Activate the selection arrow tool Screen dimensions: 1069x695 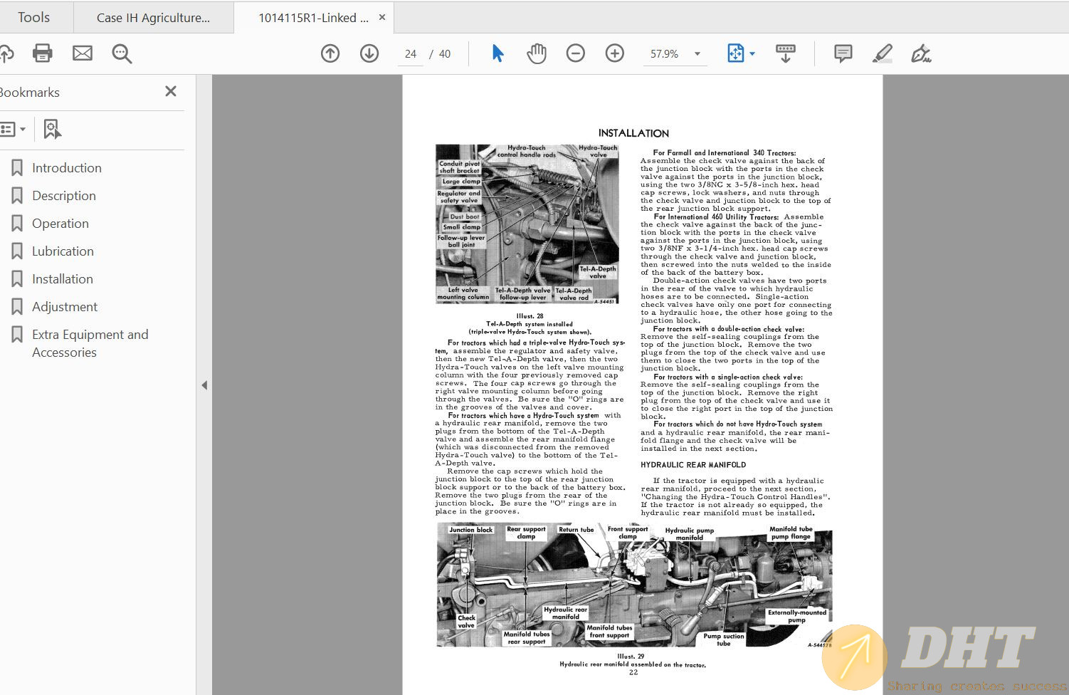tap(497, 53)
